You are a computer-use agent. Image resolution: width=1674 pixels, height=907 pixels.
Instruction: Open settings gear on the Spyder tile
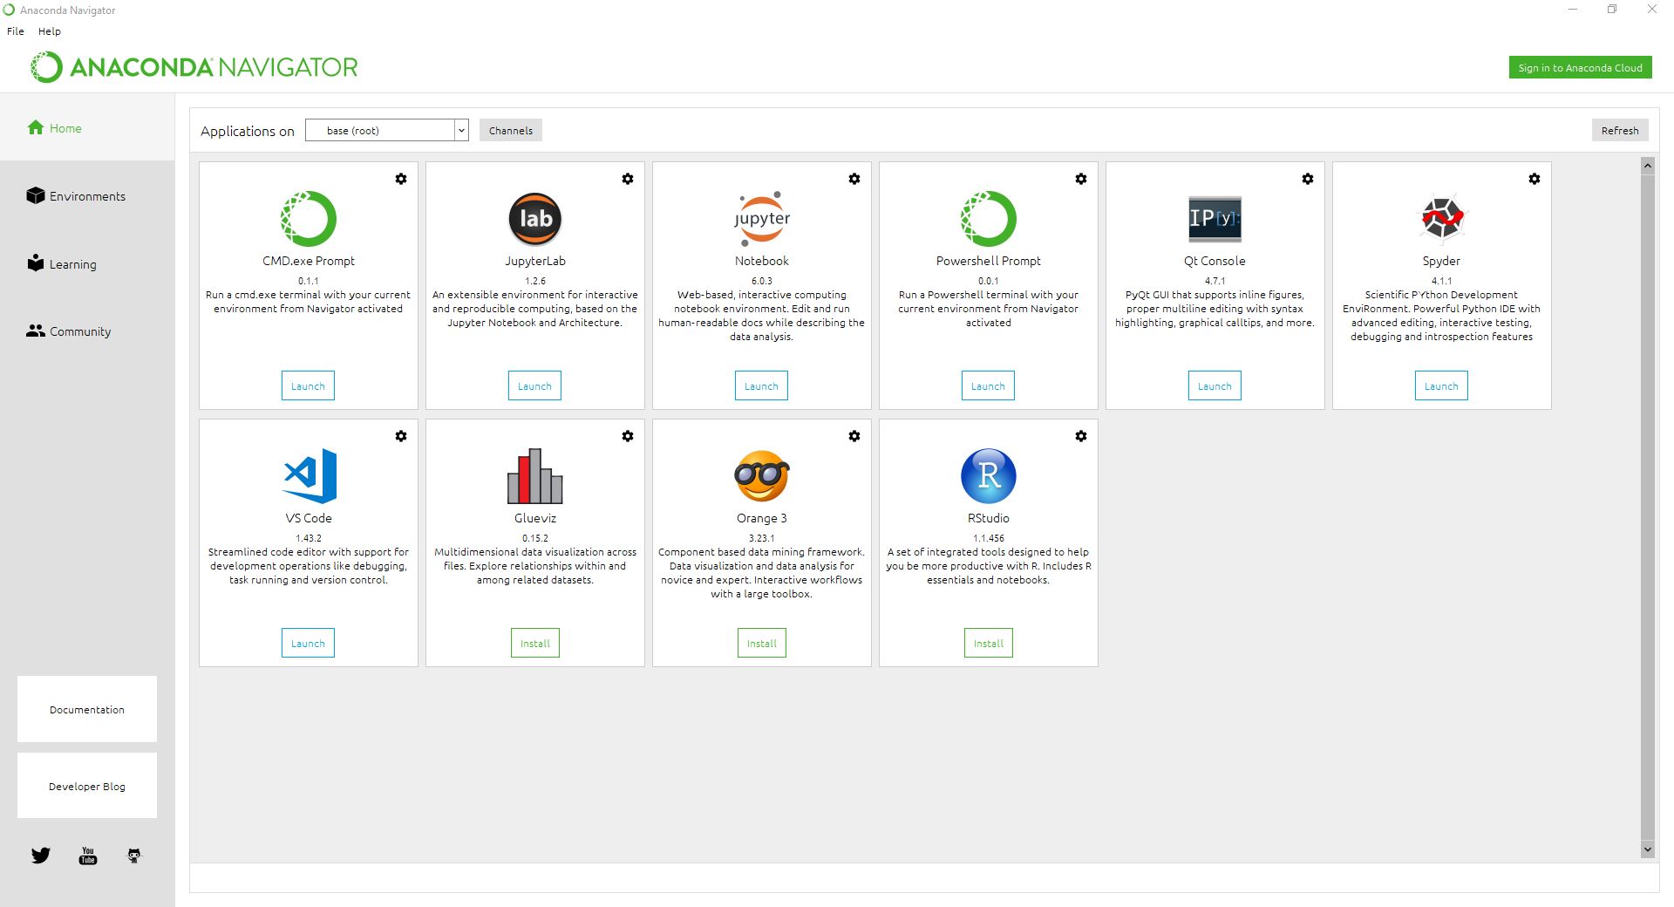tap(1534, 178)
